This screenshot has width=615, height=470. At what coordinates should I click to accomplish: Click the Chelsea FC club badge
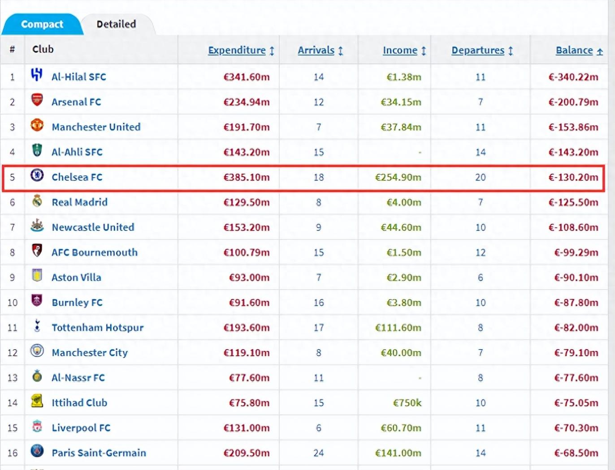(x=37, y=175)
